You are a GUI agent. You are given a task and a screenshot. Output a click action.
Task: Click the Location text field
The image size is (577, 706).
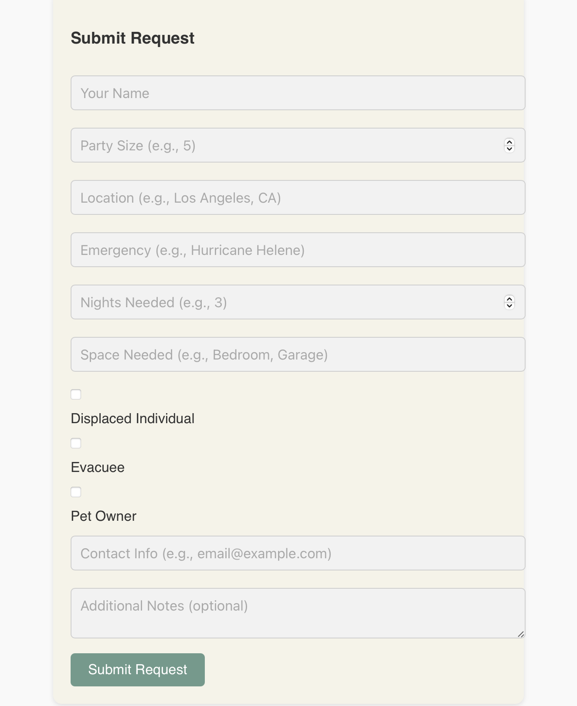298,197
